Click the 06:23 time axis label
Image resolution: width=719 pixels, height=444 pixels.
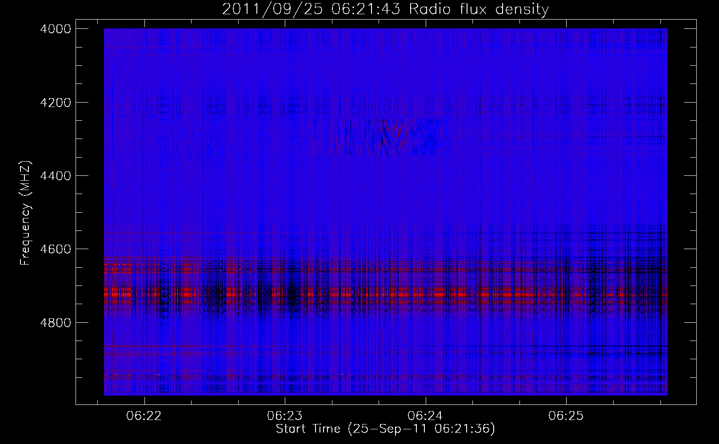coord(284,416)
